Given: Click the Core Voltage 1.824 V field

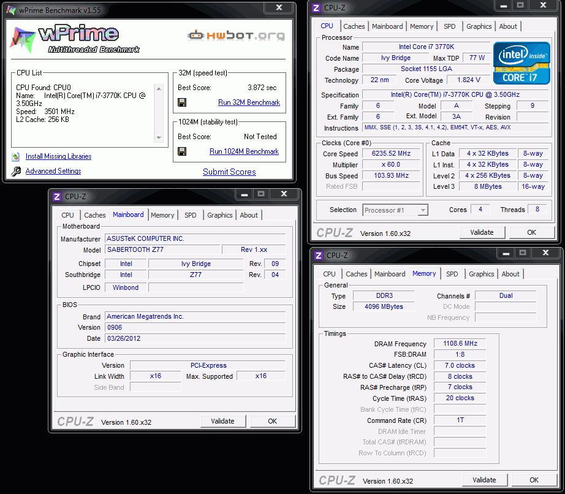Looking at the screenshot, I should pos(468,80).
